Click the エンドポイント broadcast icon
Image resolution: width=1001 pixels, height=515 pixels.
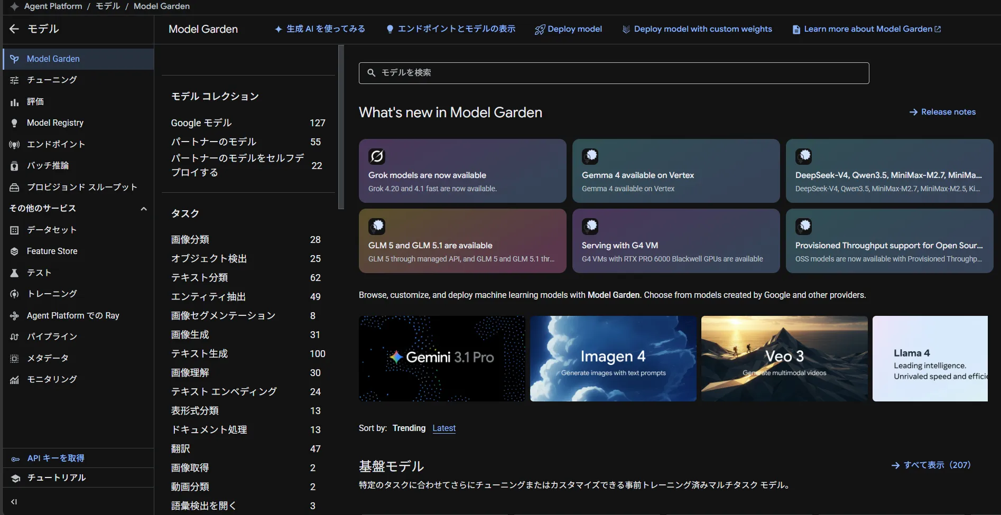[x=14, y=145]
